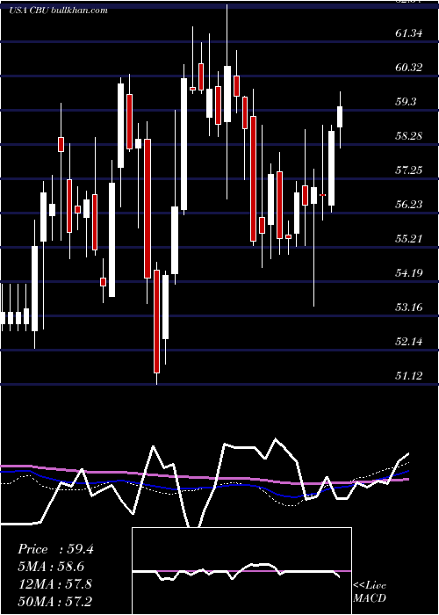Click the 57.25 price axis label

point(409,170)
